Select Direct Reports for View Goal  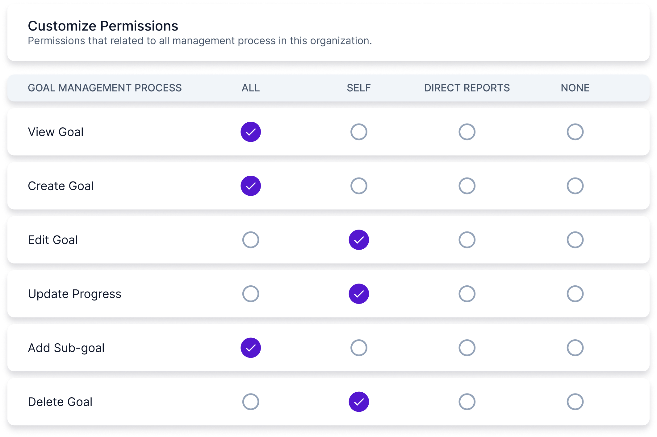(x=467, y=132)
